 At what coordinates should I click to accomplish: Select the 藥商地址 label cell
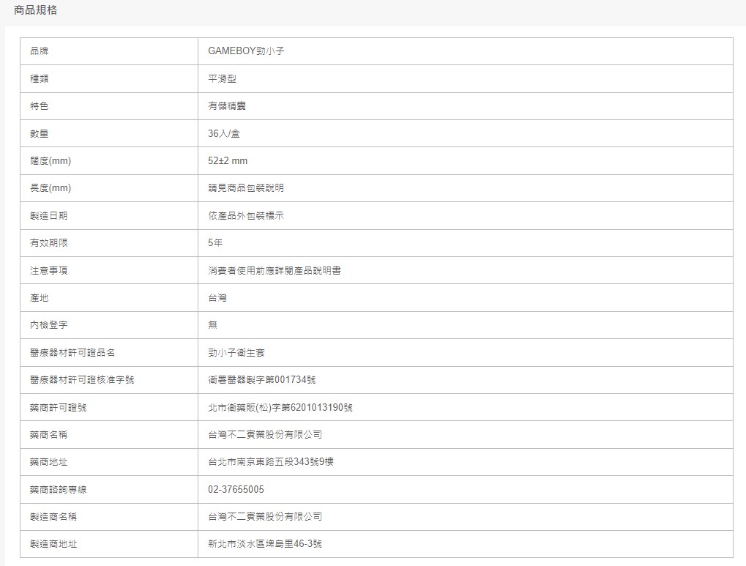point(109,462)
